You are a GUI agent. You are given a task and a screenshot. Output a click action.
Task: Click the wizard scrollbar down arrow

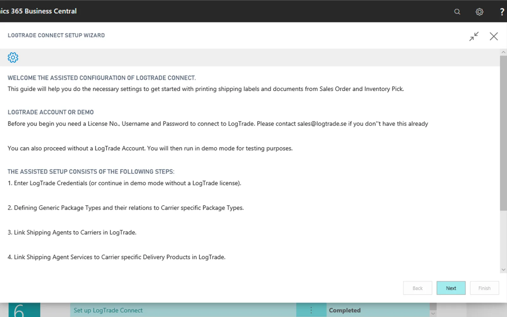(x=503, y=270)
